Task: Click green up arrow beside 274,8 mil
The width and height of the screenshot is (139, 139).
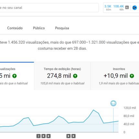Action: [x=75, y=76]
